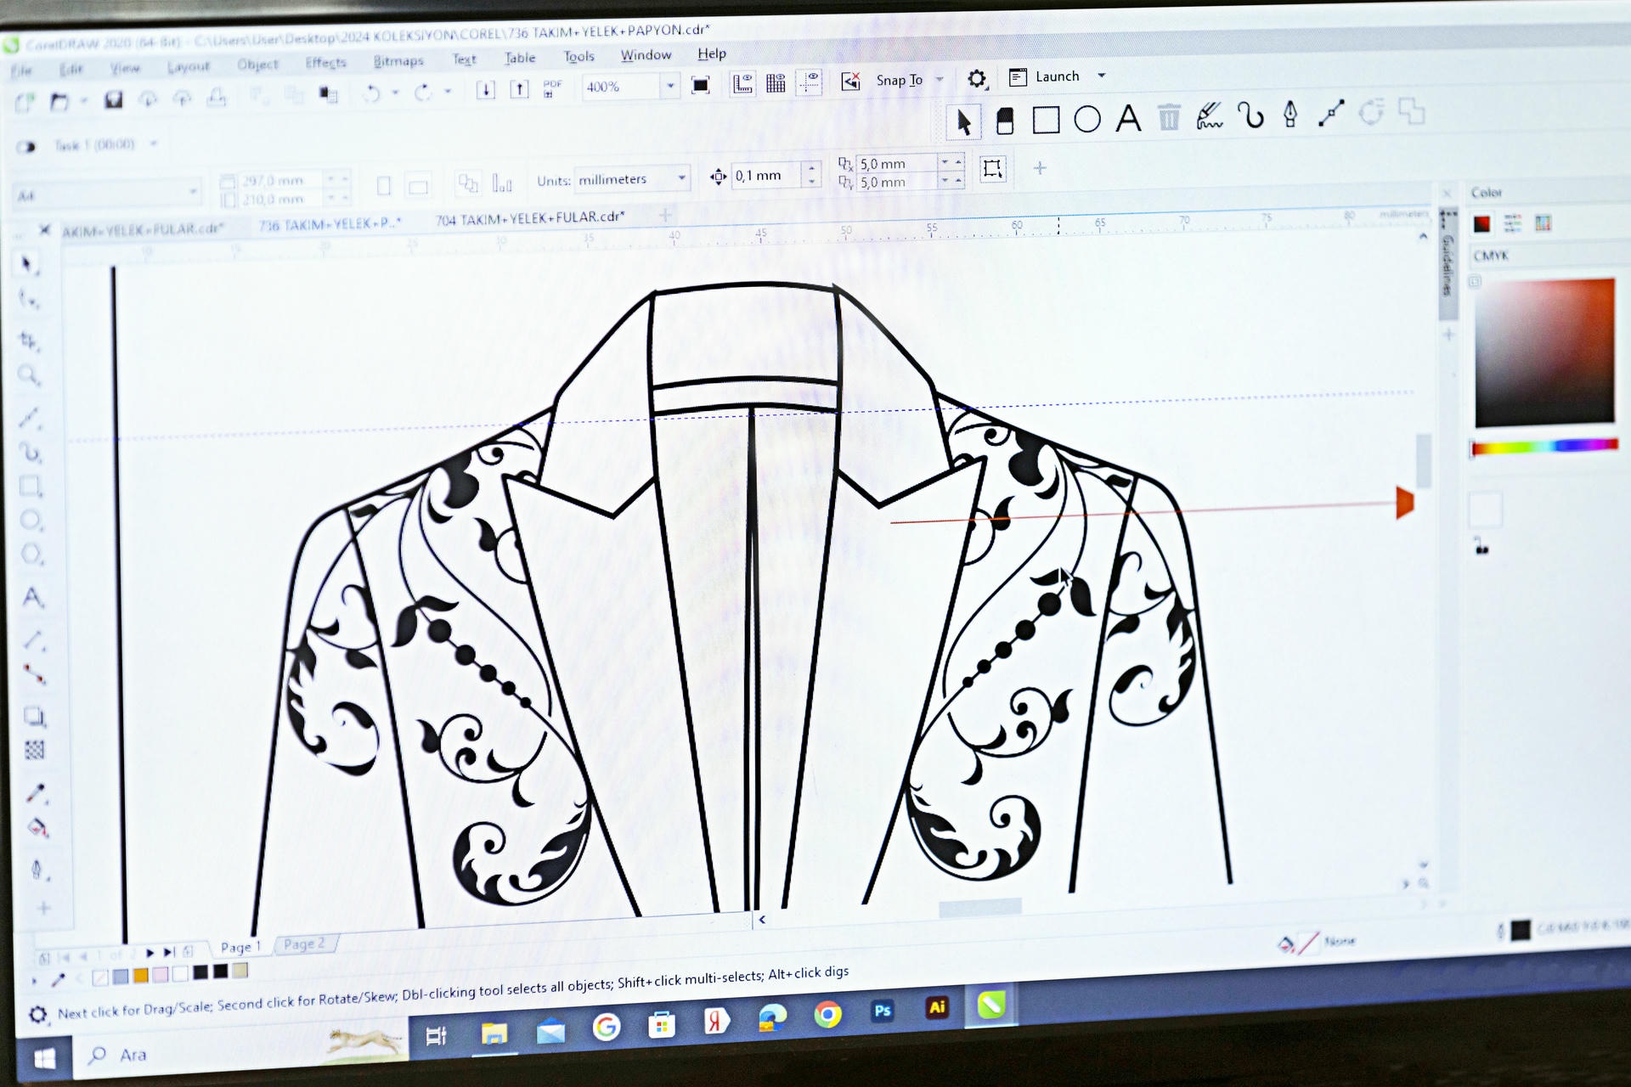Switch to 704 TAKIM+YELEK+FULAR.cdr tab

pyautogui.click(x=529, y=218)
